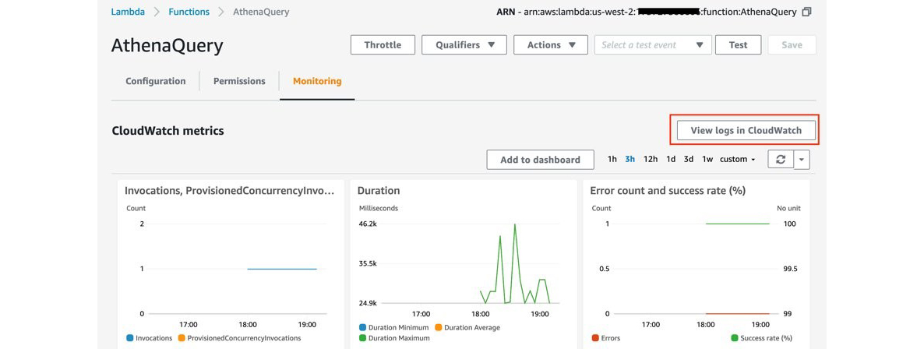Go to Functions breadcrumb link
924x349 pixels.
pos(189,12)
